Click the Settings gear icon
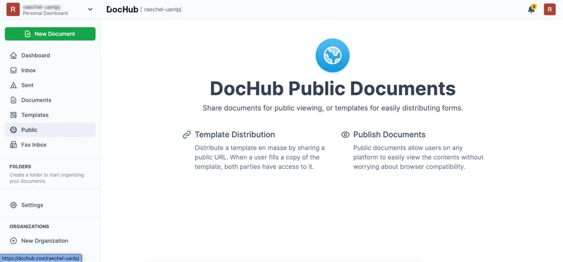Image resolution: width=563 pixels, height=262 pixels. pos(14,205)
